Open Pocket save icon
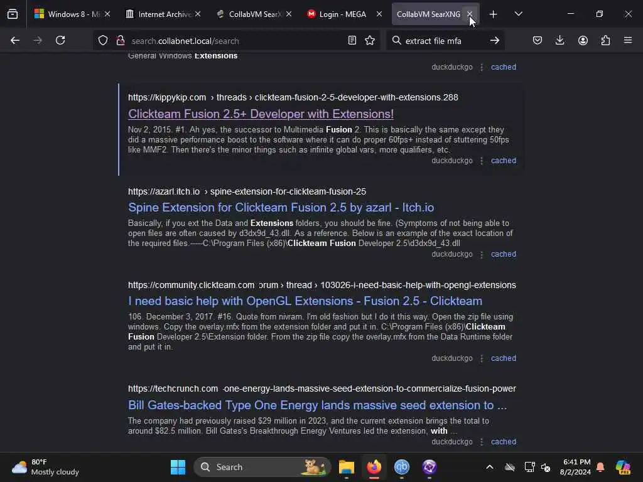 pyautogui.click(x=538, y=41)
